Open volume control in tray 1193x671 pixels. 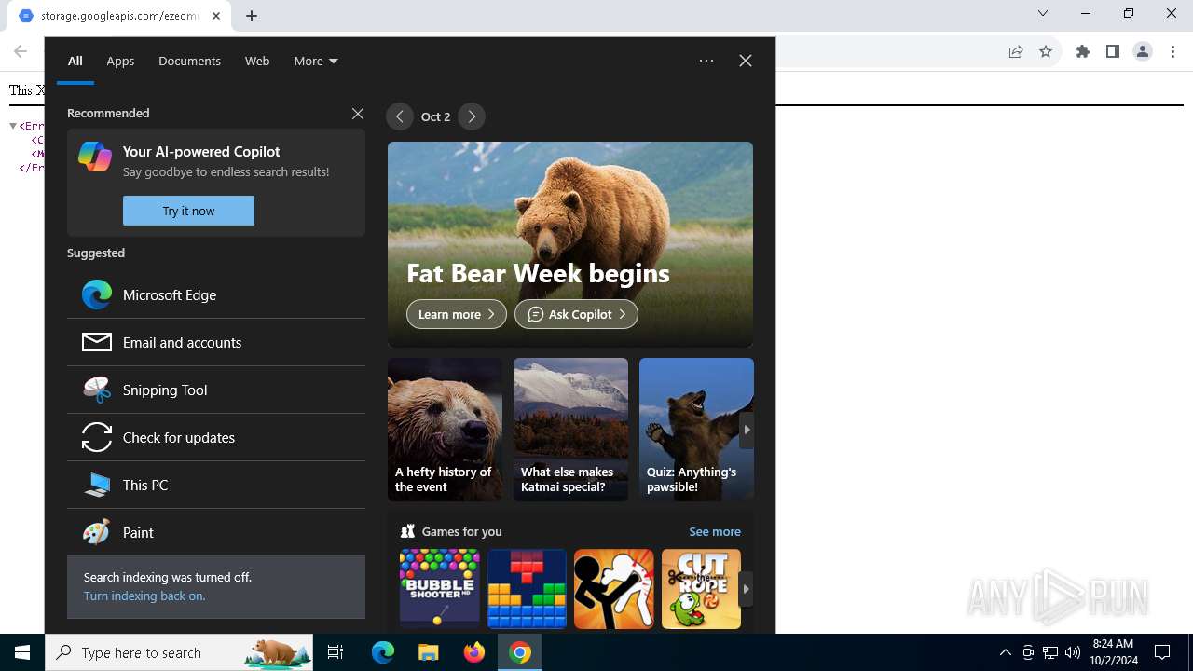tap(1073, 652)
